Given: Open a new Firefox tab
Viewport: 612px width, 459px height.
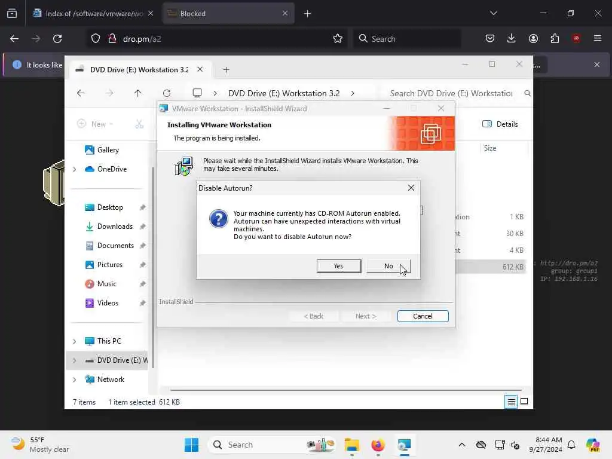Looking at the screenshot, I should (x=307, y=13).
